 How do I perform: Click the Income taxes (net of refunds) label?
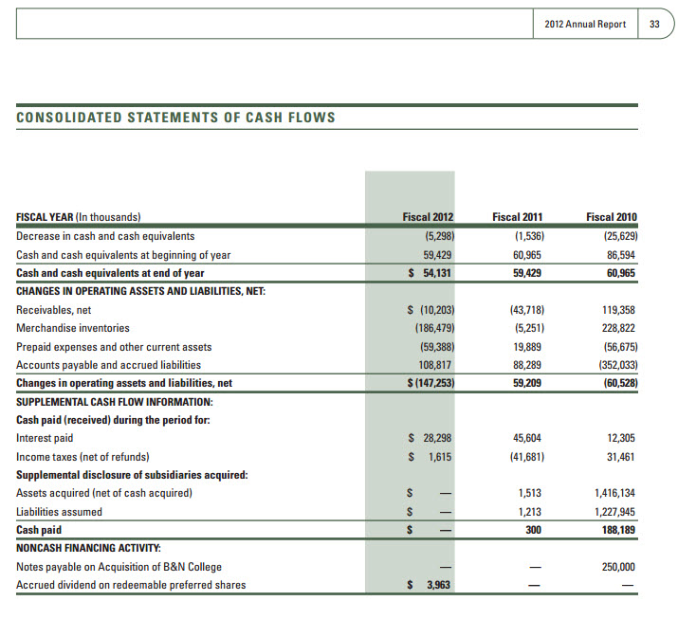(x=82, y=457)
